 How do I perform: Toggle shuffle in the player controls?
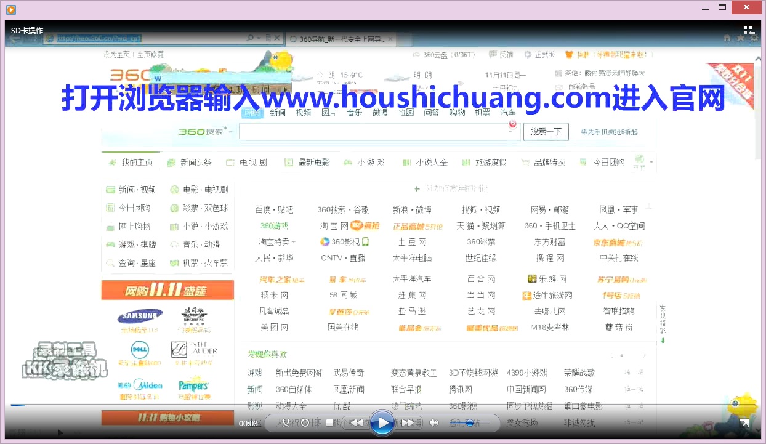(x=286, y=422)
